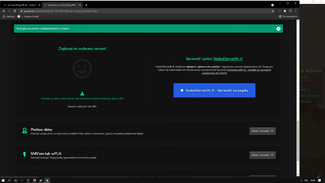Click GlobalServerify Sprawdź szczegóły button

[214, 90]
